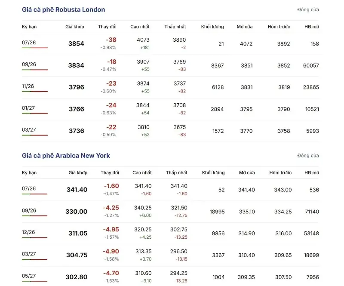This screenshot has height=286, width=344.
Task: Open the Giá cà phê Robusta London heading
Action: pyautogui.click(x=63, y=9)
